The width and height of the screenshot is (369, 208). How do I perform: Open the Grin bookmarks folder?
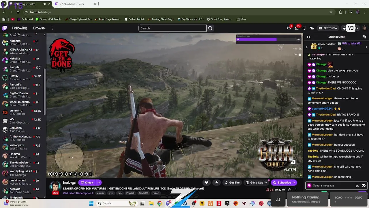(x=241, y=19)
